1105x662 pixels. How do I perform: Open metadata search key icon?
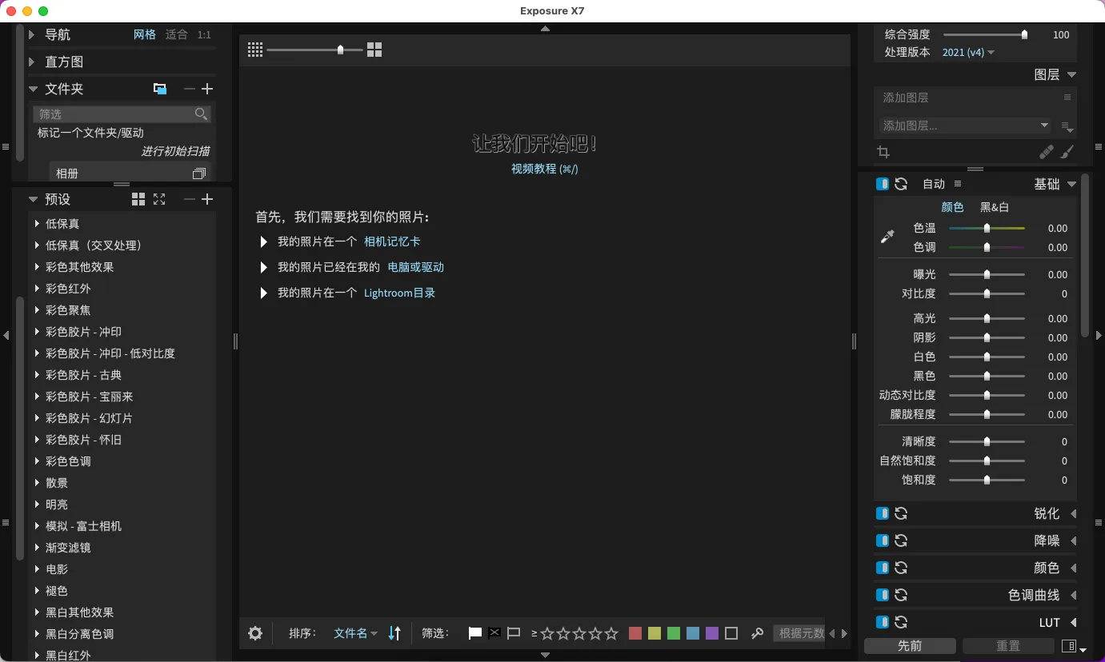[757, 633]
